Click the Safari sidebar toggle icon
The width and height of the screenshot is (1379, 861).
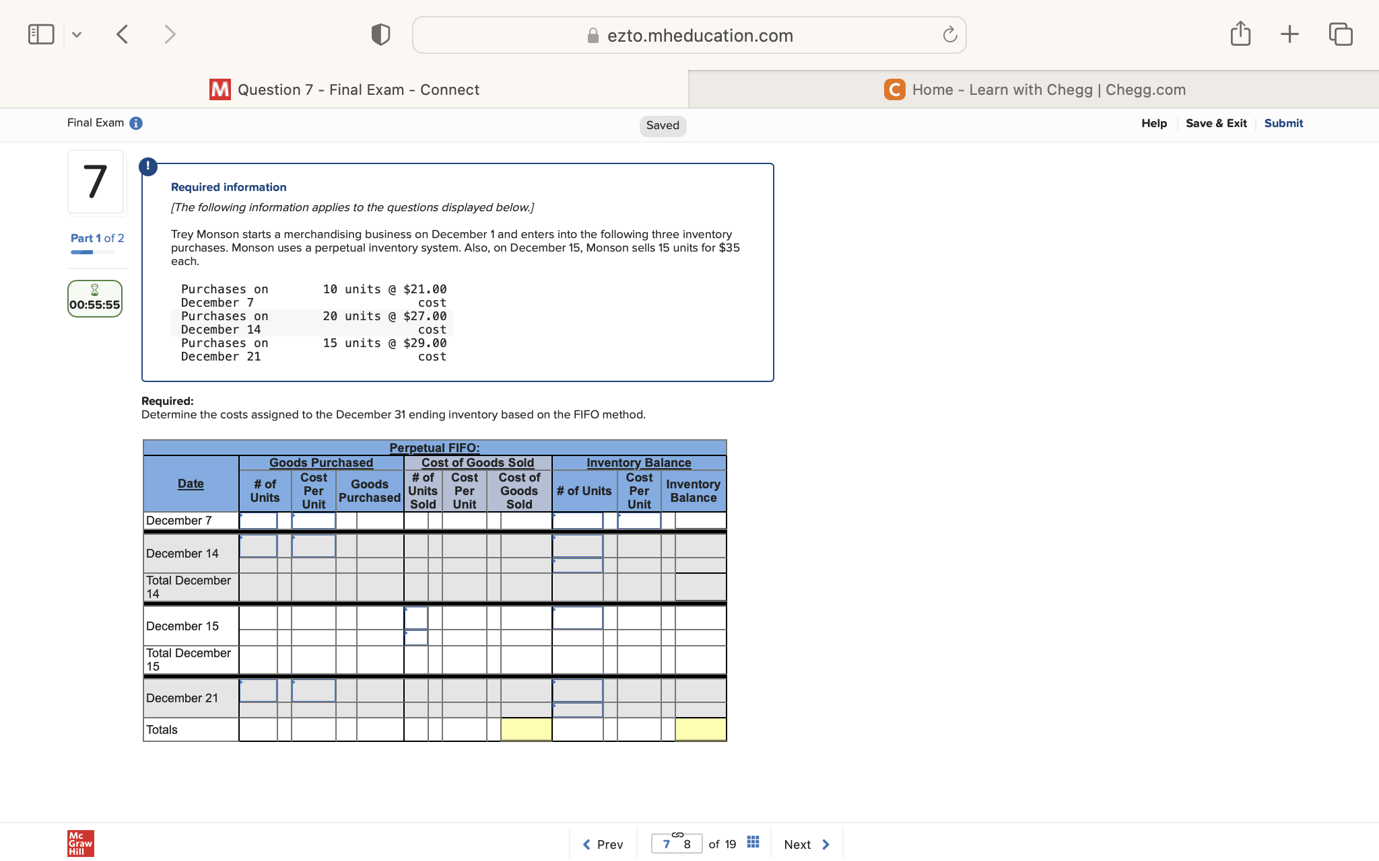(x=41, y=34)
